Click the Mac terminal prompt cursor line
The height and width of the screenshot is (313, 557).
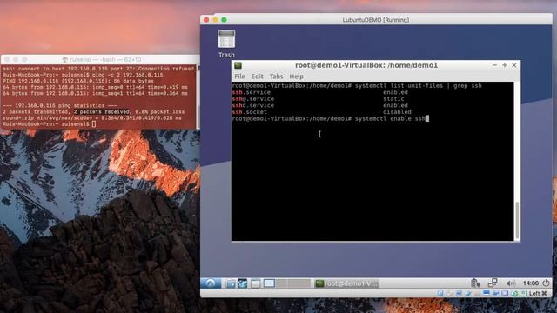[x=49, y=124]
